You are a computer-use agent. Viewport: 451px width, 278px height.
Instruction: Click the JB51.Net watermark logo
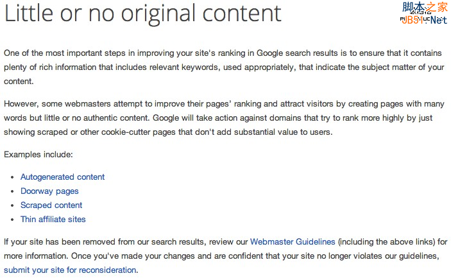pyautogui.click(x=424, y=20)
